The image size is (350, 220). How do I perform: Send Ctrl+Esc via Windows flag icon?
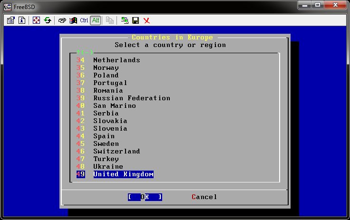click(x=73, y=20)
